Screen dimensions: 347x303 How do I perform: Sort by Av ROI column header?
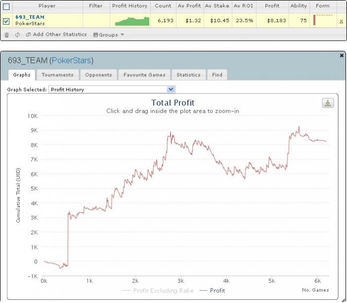(243, 6)
